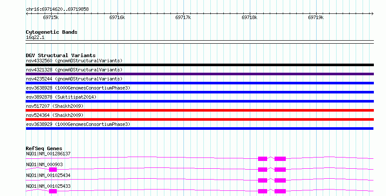Click the Cytogenetic Bands track heading

tap(52, 32)
